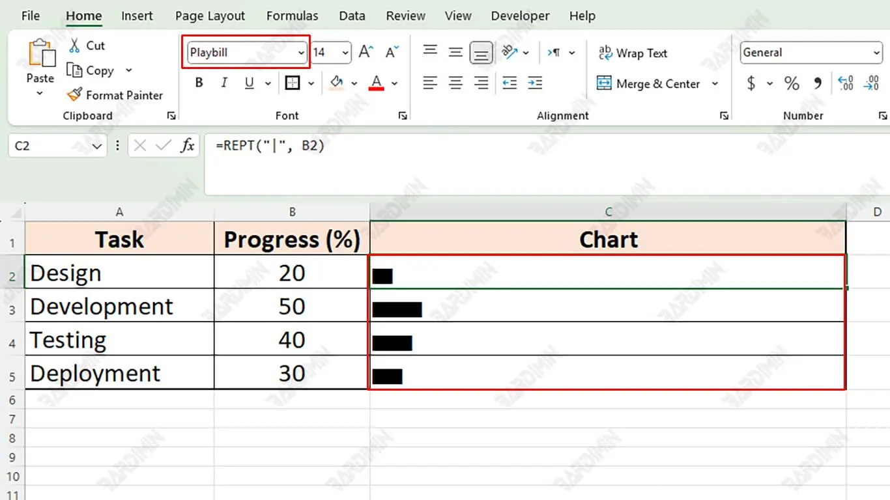
Task: Increase font size with the larger A icon
Action: coord(366,53)
